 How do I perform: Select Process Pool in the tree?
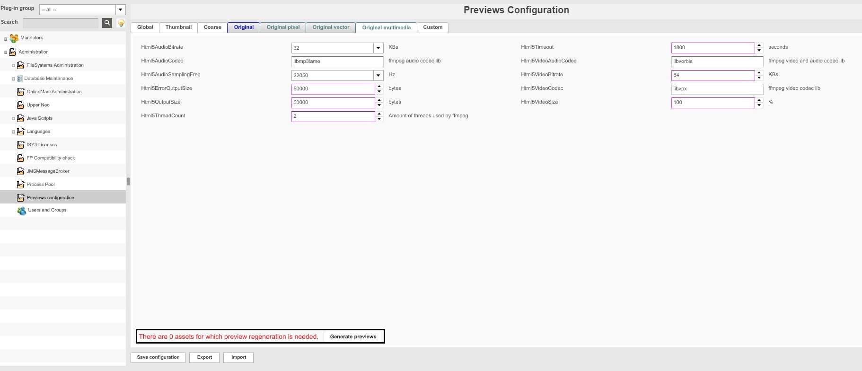pos(40,185)
